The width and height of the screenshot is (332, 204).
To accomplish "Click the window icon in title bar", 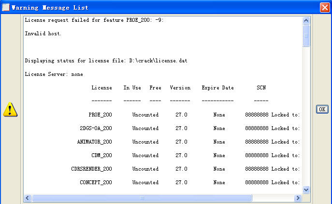I will [6, 7].
